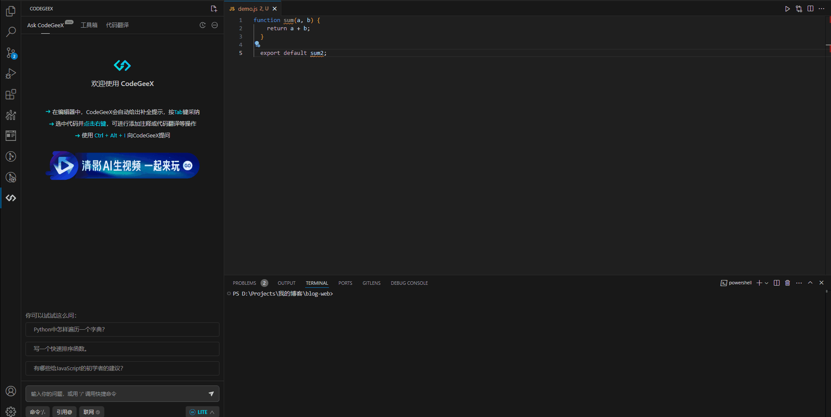Switch to the 工具箱 tab

coord(89,25)
